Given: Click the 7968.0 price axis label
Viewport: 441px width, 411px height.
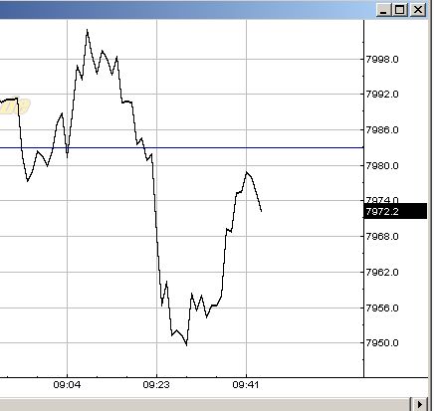Looking at the screenshot, I should (x=382, y=237).
